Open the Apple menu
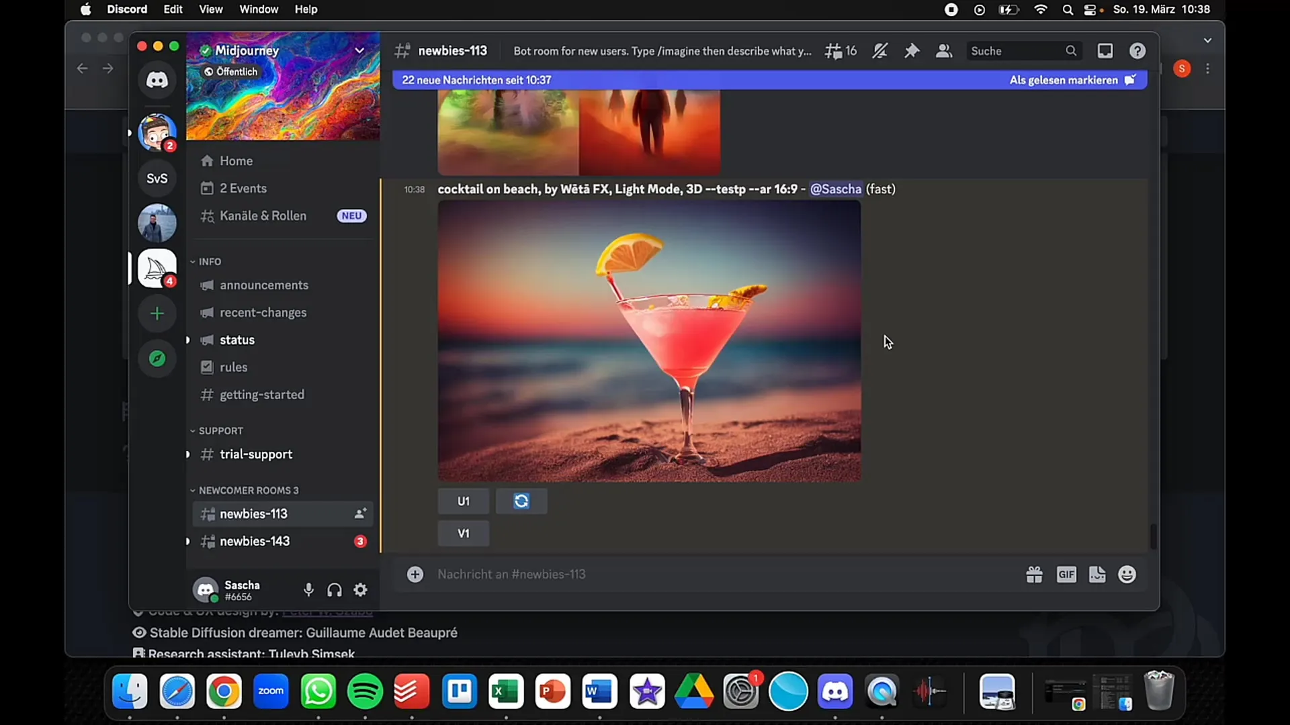This screenshot has height=725, width=1290. (x=85, y=9)
